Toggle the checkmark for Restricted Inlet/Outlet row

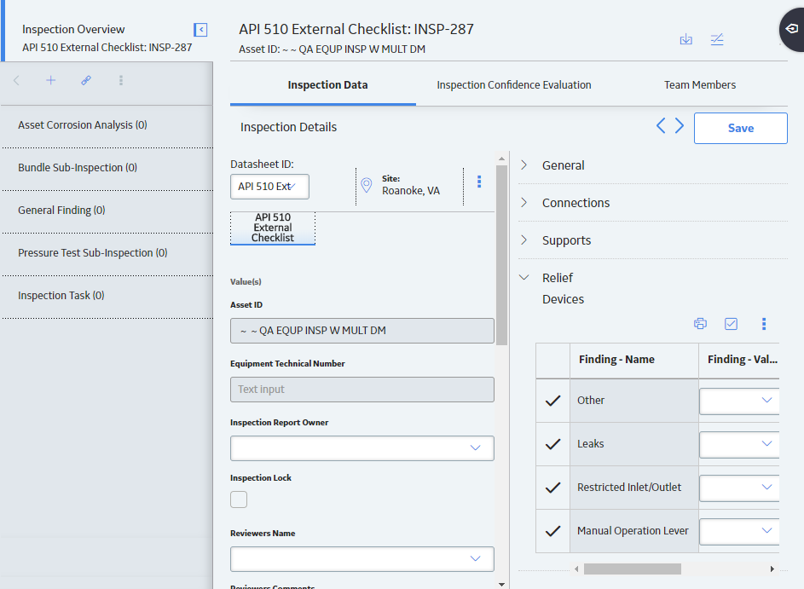(552, 488)
